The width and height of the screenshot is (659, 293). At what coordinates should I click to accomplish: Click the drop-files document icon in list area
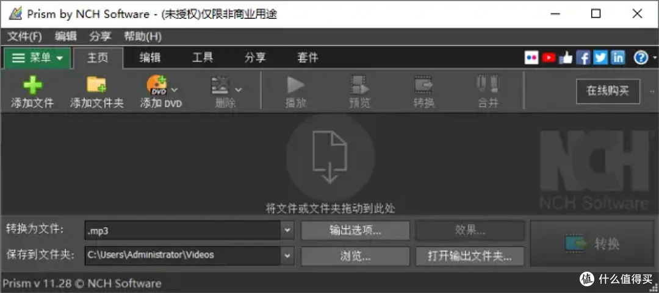click(x=330, y=157)
